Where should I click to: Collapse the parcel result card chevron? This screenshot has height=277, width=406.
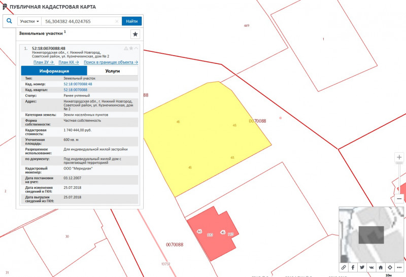coord(136,48)
